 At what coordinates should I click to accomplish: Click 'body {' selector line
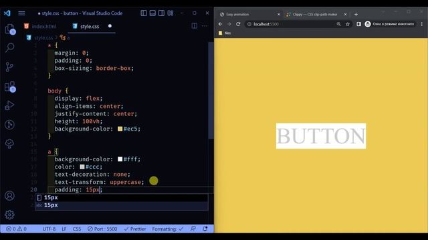pyautogui.click(x=58, y=91)
